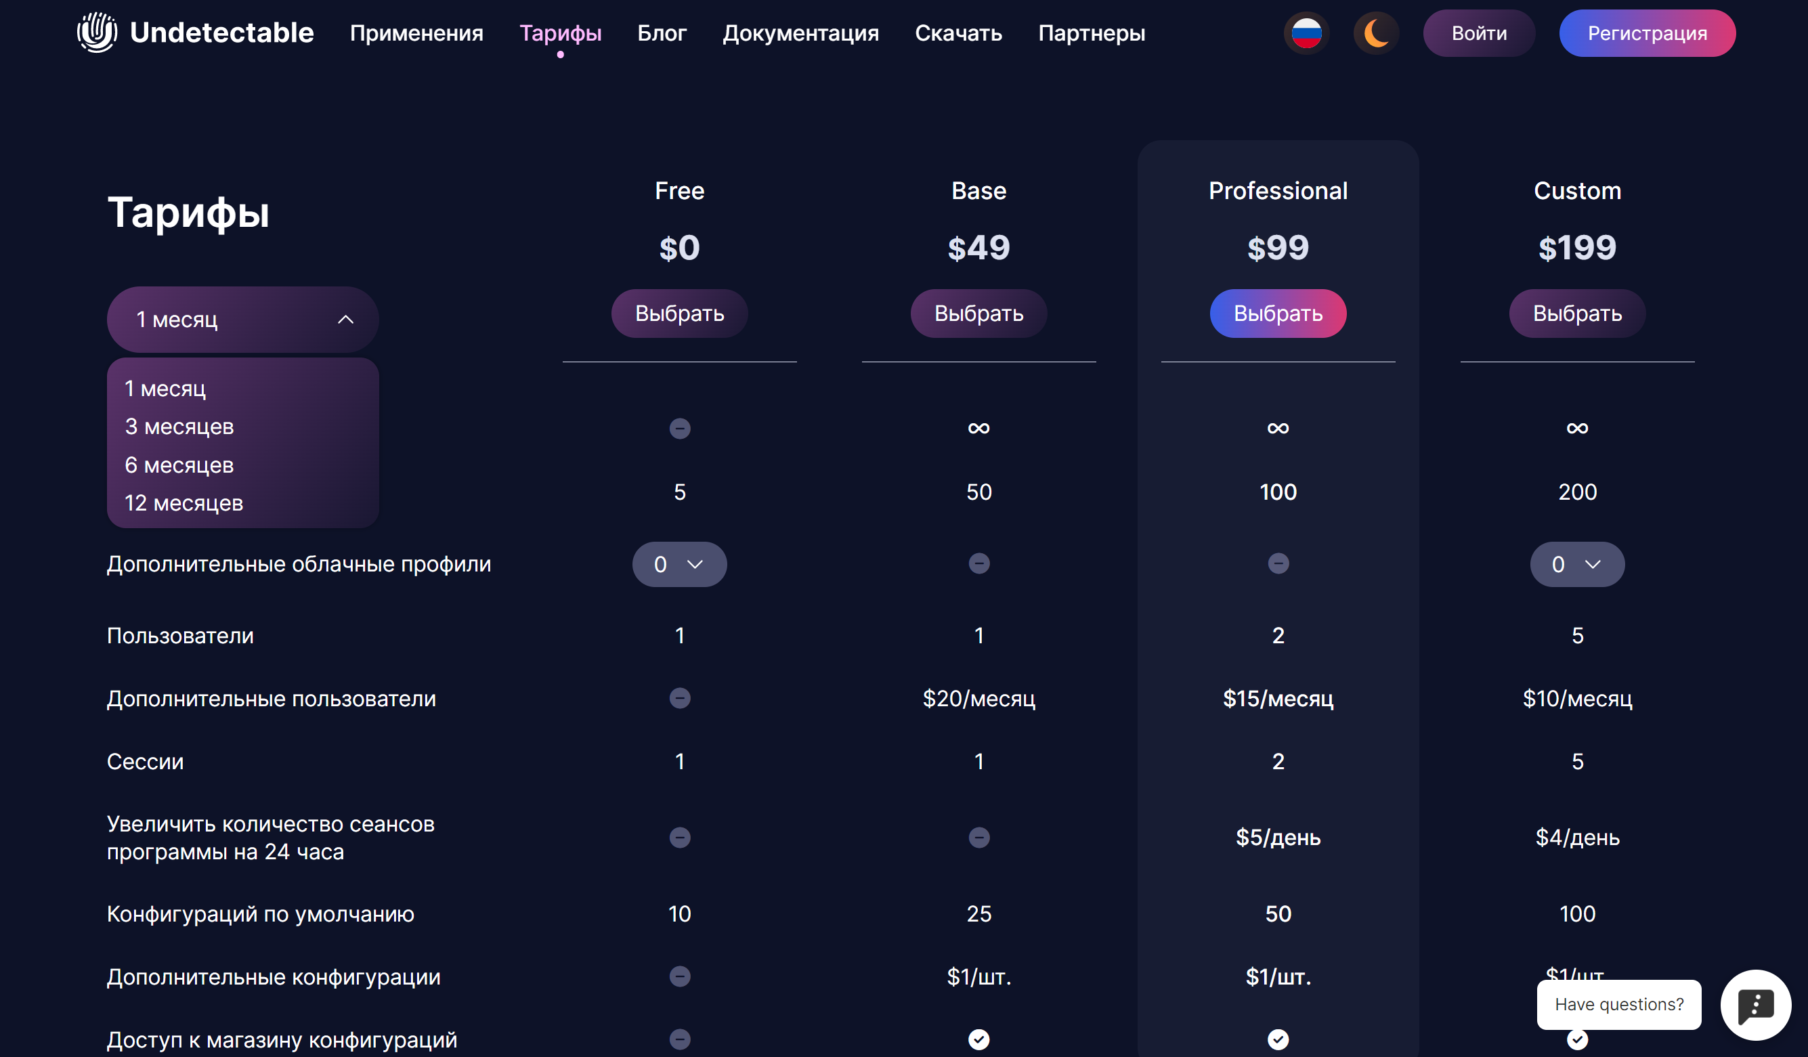The width and height of the screenshot is (1808, 1057).
Task: Click Free dash icon for Дополнительные пользователи
Action: [x=679, y=698]
